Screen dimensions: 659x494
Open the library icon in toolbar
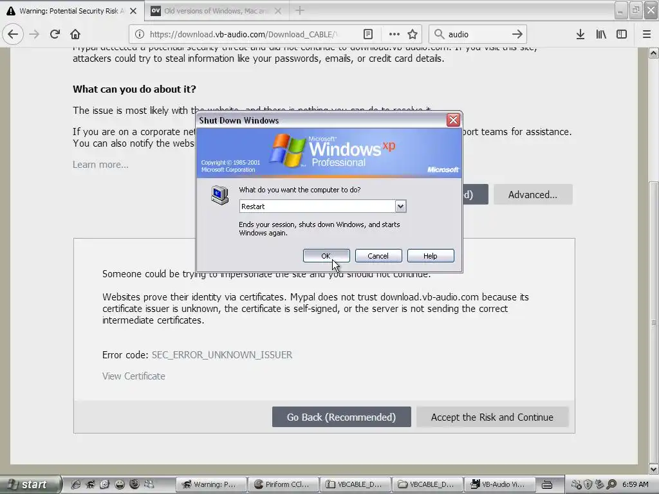(x=601, y=34)
